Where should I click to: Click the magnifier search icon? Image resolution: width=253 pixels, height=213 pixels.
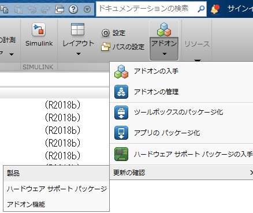201,9
